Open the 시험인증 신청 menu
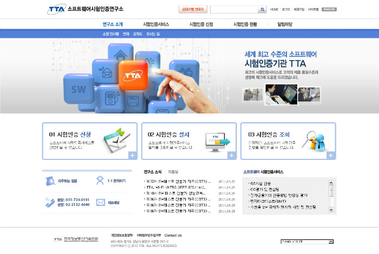379x254 pixels. point(201,24)
